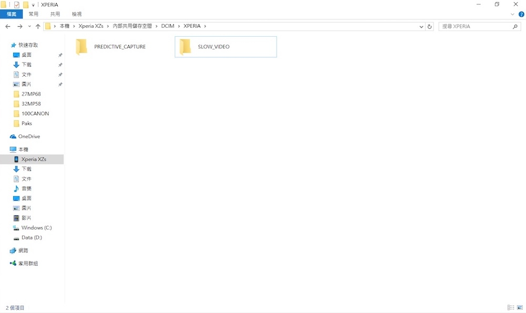The image size is (526, 313).
Task: Select 網路 network in sidebar
Action: tap(23, 251)
